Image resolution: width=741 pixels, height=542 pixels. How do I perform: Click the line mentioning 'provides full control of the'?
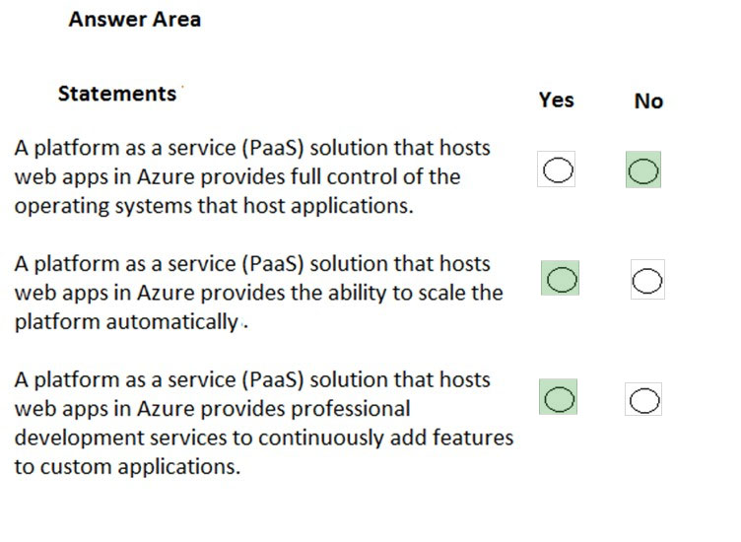point(237,177)
